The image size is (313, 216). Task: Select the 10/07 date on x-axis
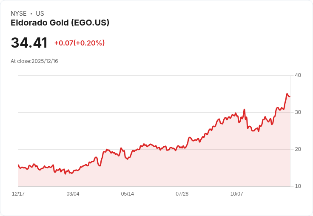coord(236,194)
